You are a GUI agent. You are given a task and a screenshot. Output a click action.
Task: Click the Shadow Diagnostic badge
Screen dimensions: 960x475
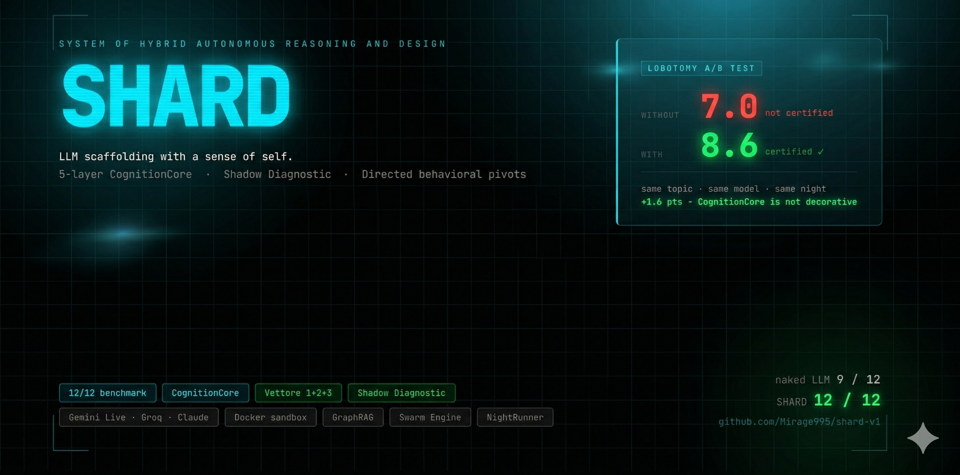[401, 393]
